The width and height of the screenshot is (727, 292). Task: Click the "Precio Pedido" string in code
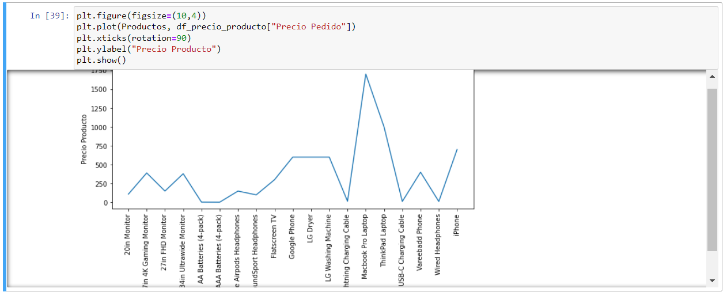pos(311,27)
